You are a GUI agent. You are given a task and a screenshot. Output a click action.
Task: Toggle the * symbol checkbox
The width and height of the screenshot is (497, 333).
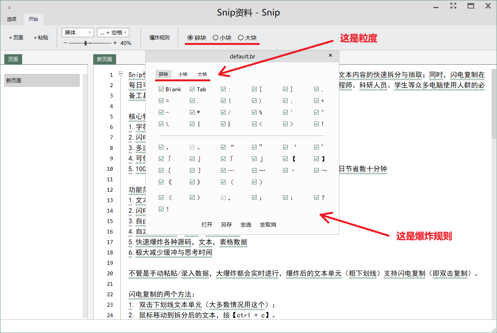point(192,112)
